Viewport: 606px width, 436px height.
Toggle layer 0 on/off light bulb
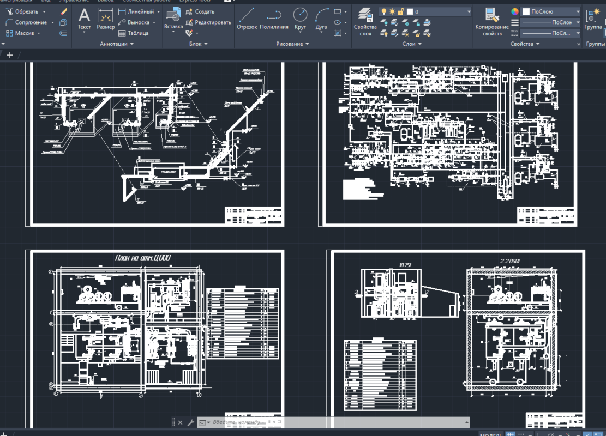pos(384,11)
